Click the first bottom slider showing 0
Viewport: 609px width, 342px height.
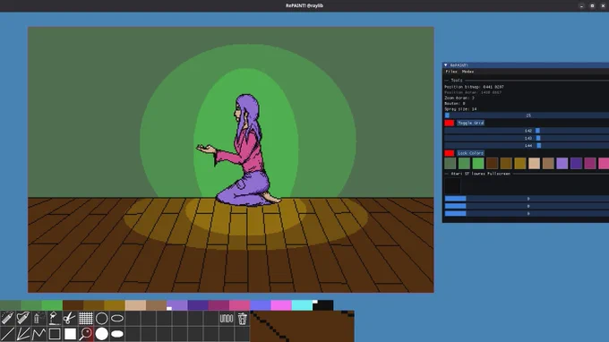point(527,199)
